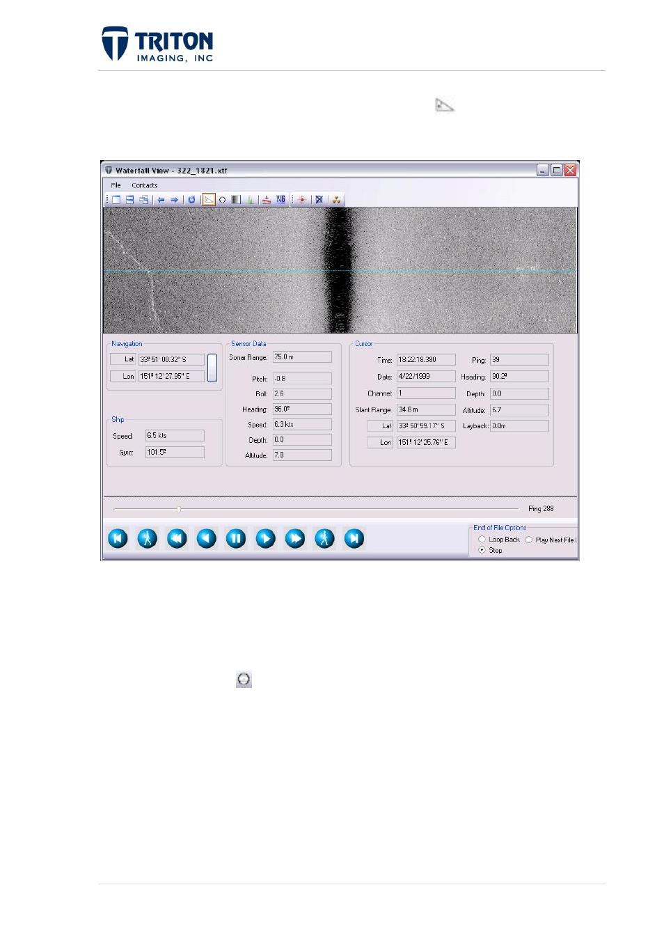Jump to the end of the file
Image resolution: width=664 pixels, height=940 pixels.
point(354,538)
